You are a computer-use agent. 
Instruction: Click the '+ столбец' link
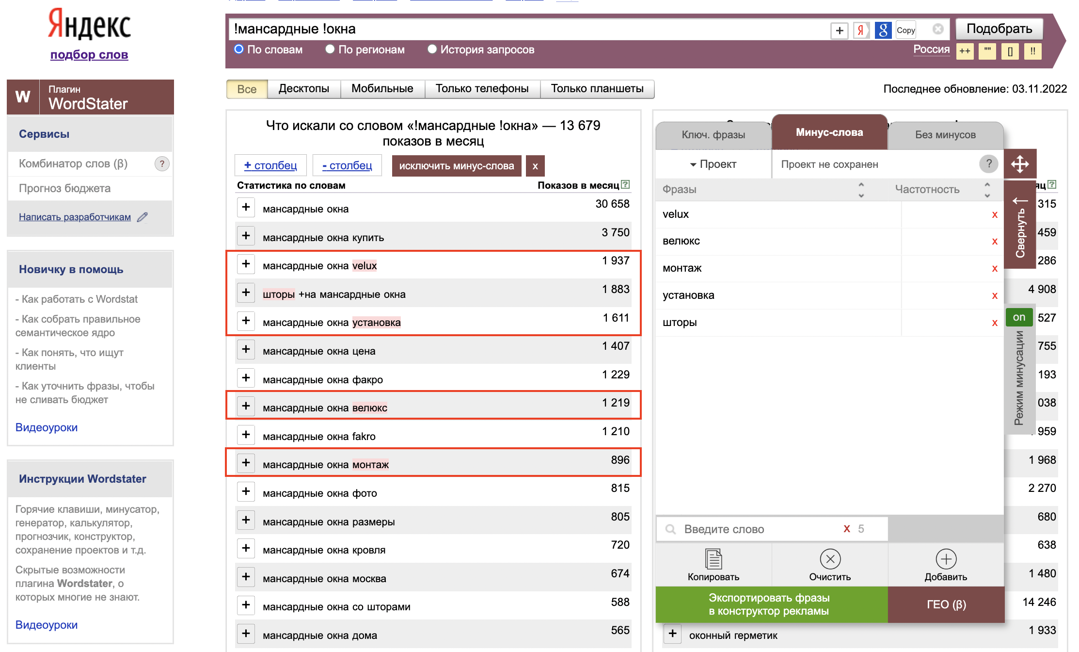point(270,165)
